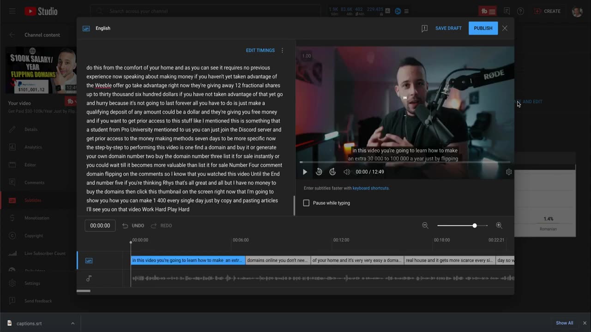
Task: Zoom out the timeline with magnifier minus
Action: tap(425, 225)
